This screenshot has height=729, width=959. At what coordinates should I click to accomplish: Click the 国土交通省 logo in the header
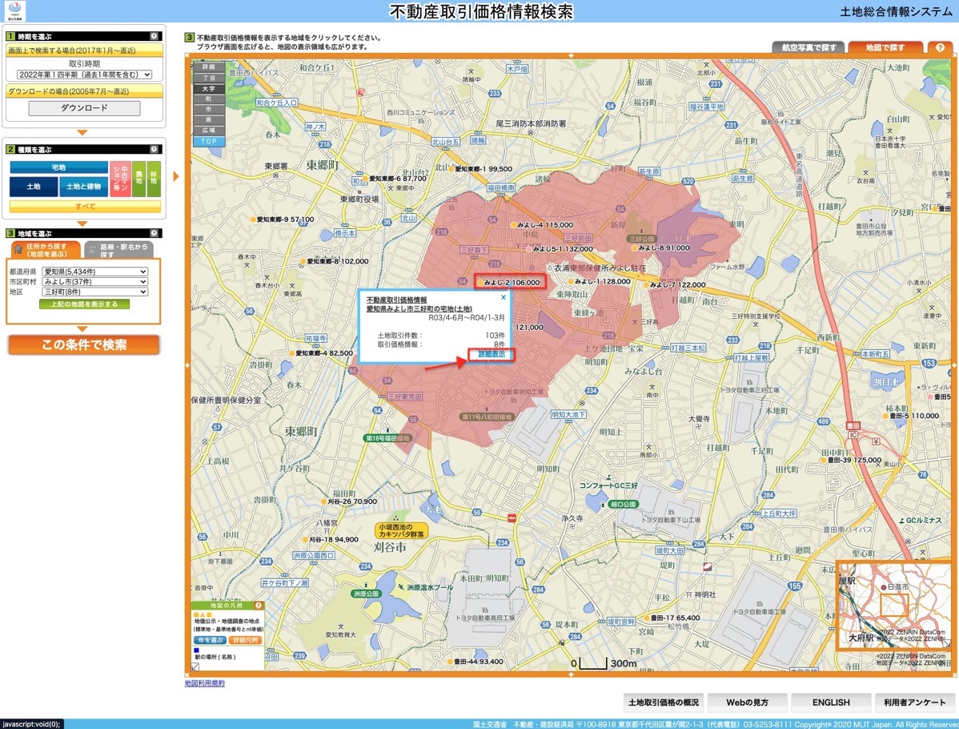(15, 10)
